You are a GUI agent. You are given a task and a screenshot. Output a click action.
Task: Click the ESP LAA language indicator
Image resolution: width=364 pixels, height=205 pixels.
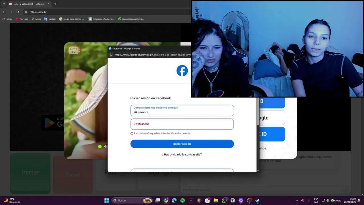click(316, 200)
